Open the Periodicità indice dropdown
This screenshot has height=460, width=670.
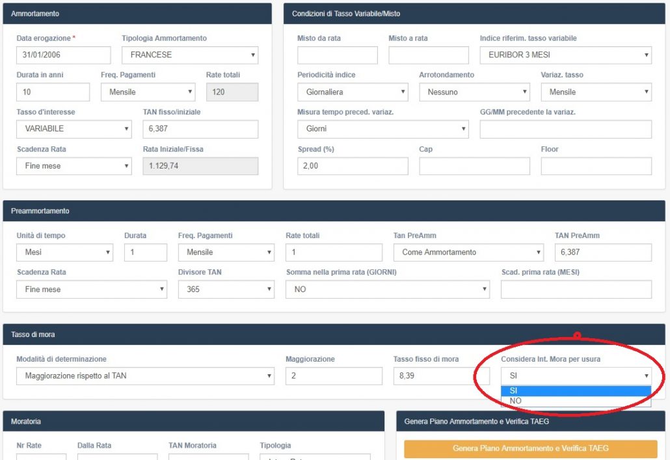[353, 92]
